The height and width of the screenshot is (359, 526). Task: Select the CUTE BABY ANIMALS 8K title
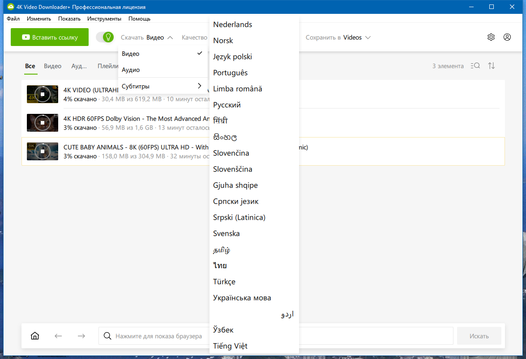136,147
